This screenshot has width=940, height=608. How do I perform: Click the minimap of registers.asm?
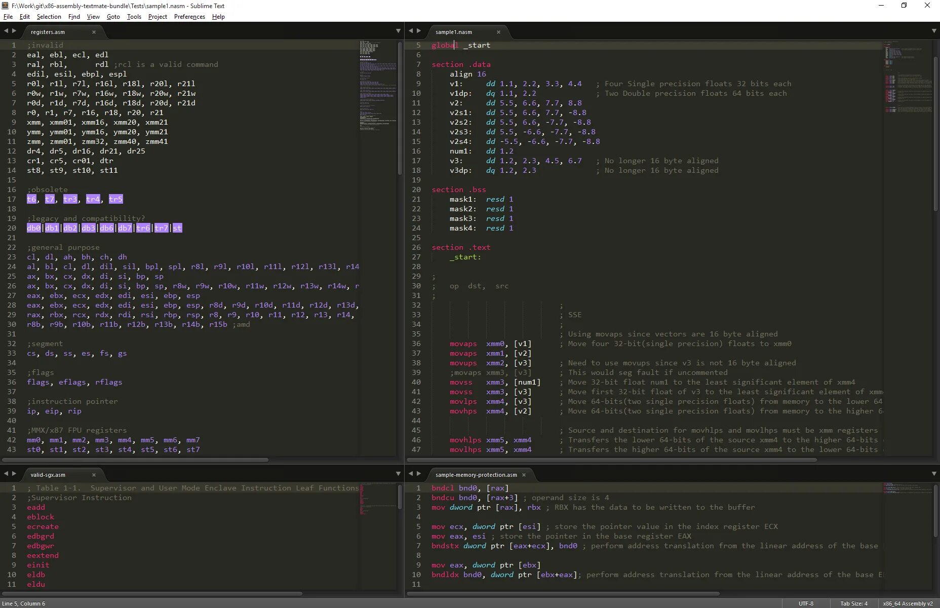377,86
